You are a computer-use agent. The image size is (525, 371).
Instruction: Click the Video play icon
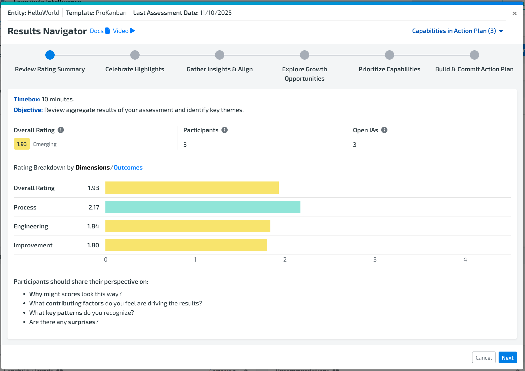point(132,31)
